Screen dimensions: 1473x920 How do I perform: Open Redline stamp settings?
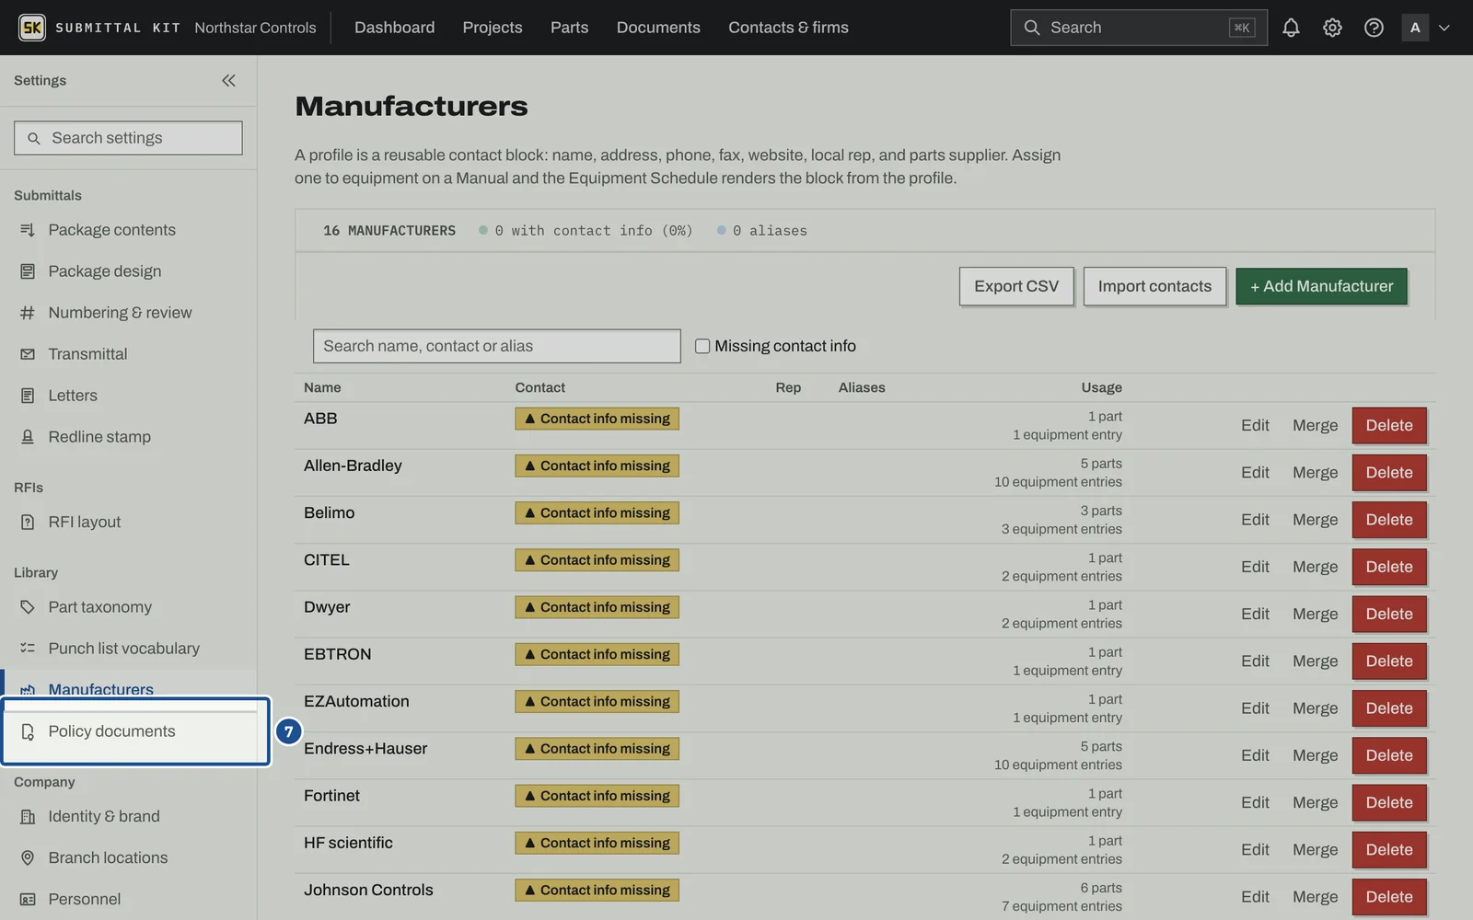coord(128,437)
